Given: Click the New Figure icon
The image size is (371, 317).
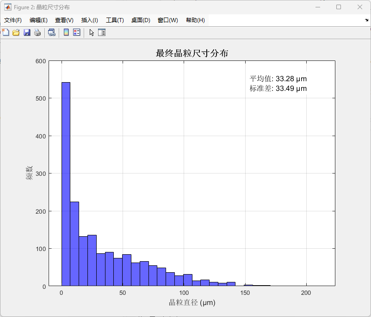Looking at the screenshot, I should pyautogui.click(x=6, y=32).
